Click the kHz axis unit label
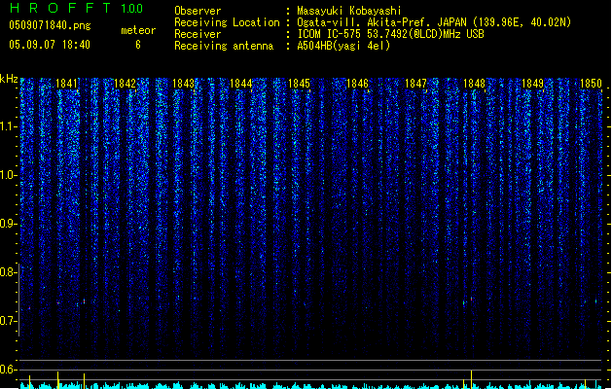The height and width of the screenshot is (389, 612). point(9,79)
